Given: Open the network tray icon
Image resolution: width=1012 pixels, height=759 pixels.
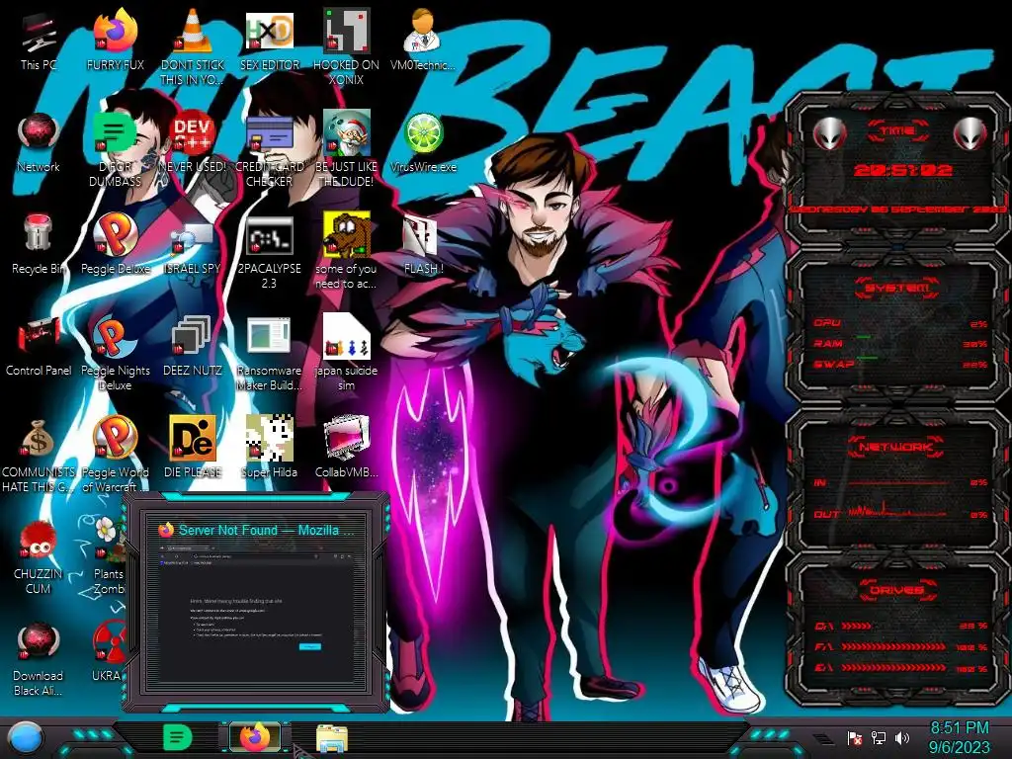Looking at the screenshot, I should (x=879, y=737).
